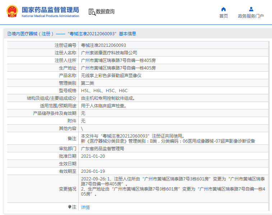272x215 pixels.
Task: Click the 生产地址 label
Action: [68, 68]
